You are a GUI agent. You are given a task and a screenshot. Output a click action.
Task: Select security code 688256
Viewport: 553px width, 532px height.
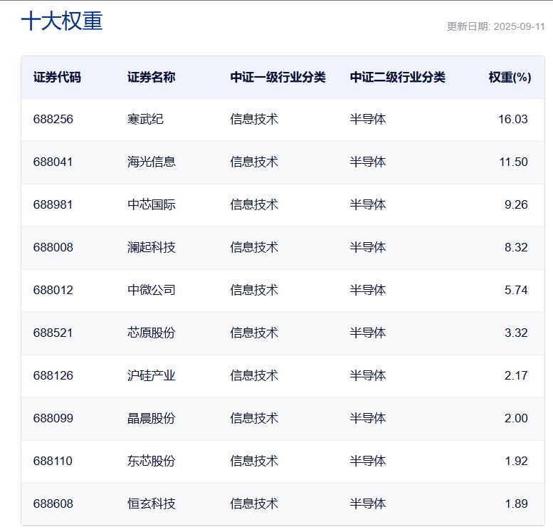pos(53,119)
